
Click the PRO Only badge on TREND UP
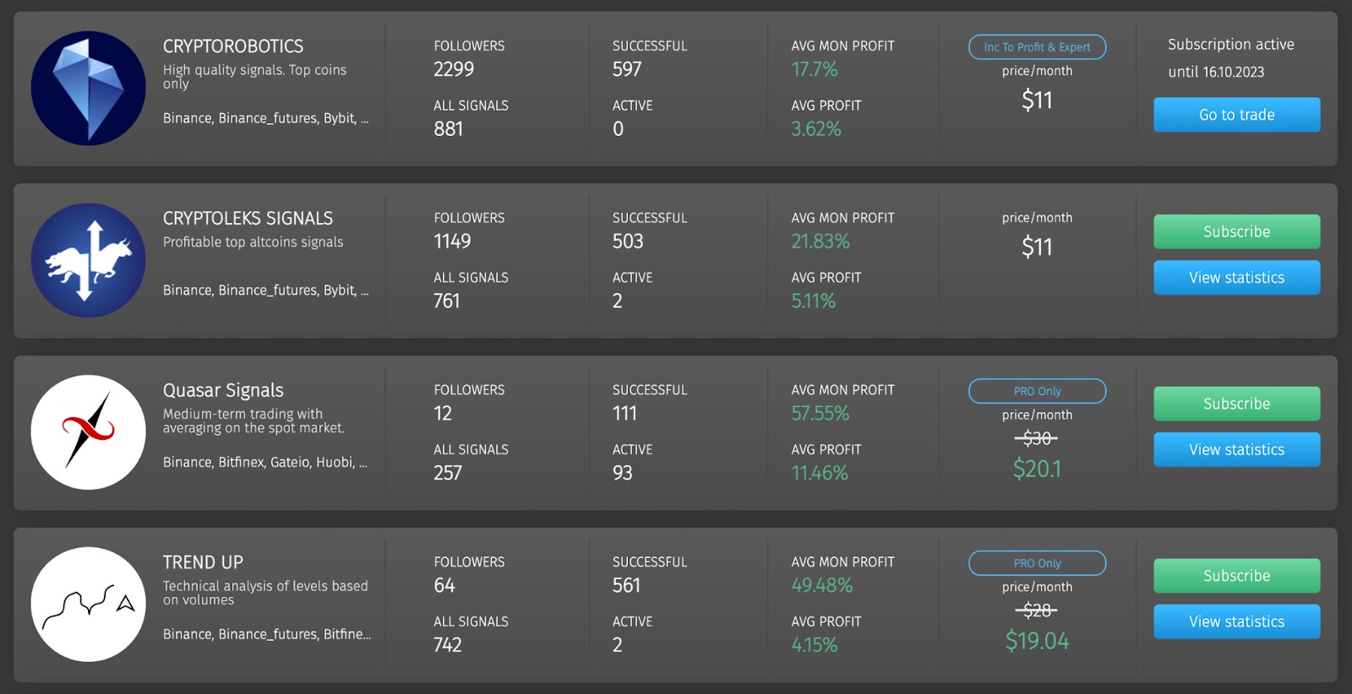(x=1037, y=563)
